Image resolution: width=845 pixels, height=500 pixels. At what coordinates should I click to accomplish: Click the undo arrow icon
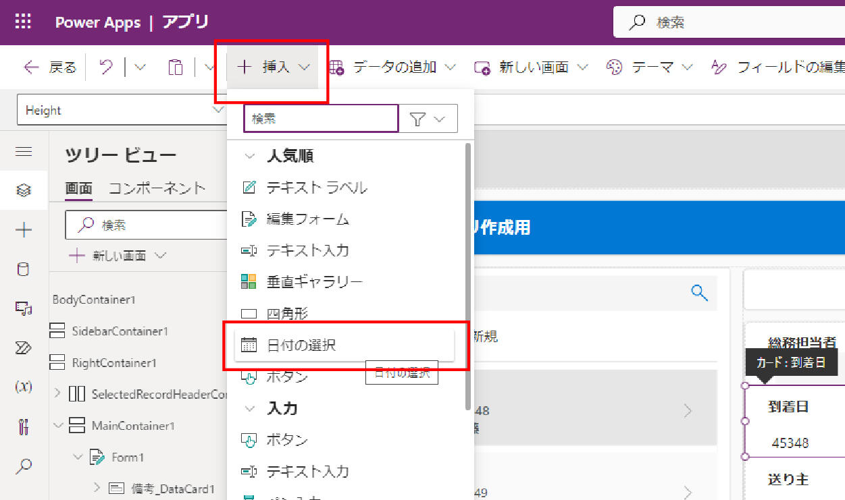(x=106, y=67)
